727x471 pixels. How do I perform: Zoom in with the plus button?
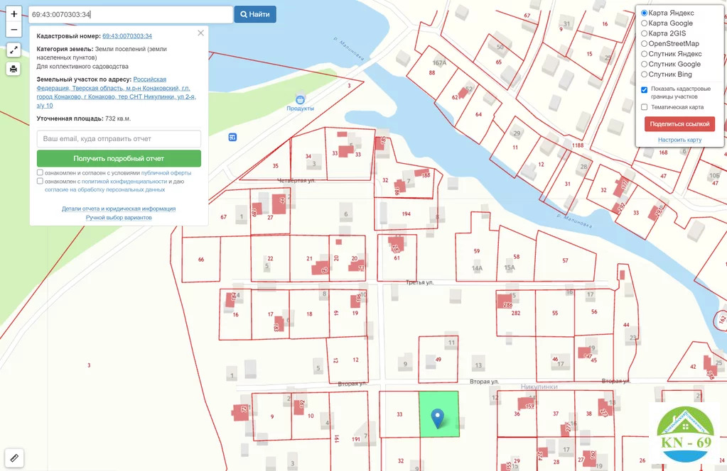(14, 14)
